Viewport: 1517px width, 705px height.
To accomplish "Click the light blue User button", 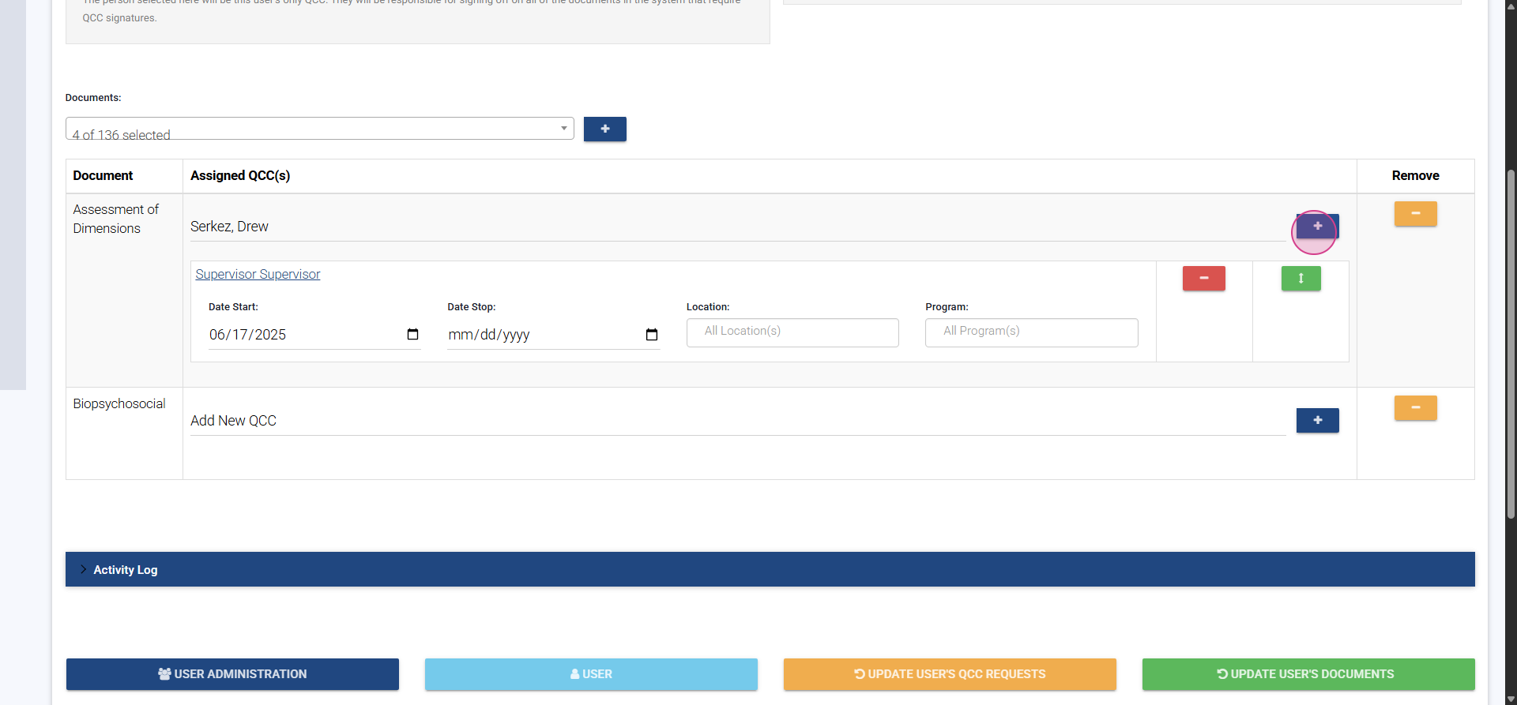I will [x=591, y=674].
